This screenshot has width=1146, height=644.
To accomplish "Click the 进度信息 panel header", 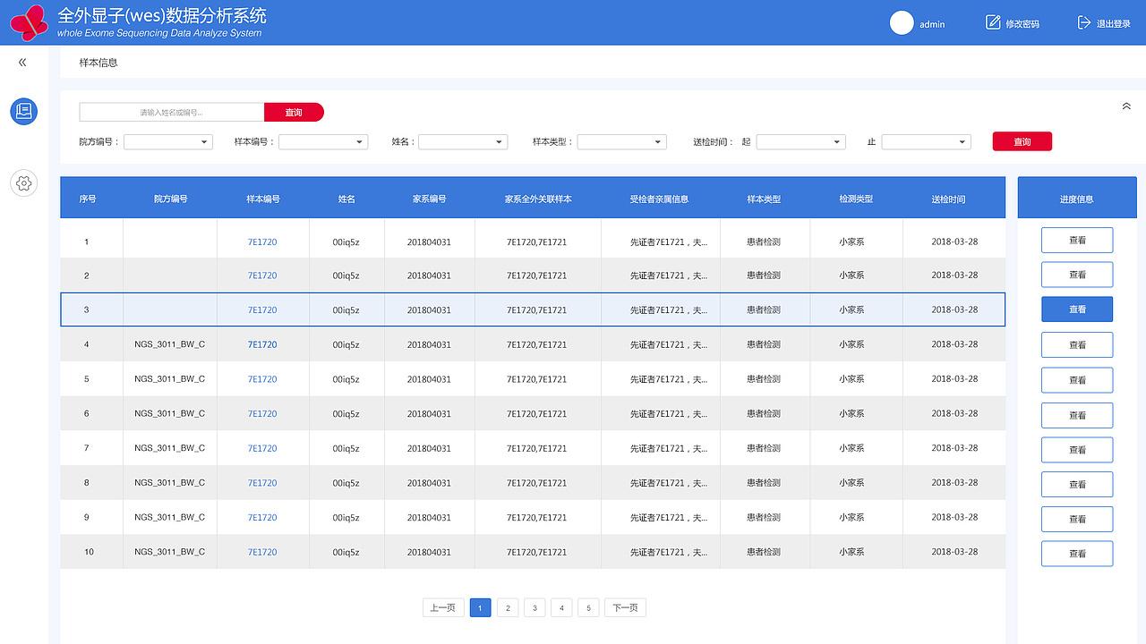I will pyautogui.click(x=1077, y=198).
